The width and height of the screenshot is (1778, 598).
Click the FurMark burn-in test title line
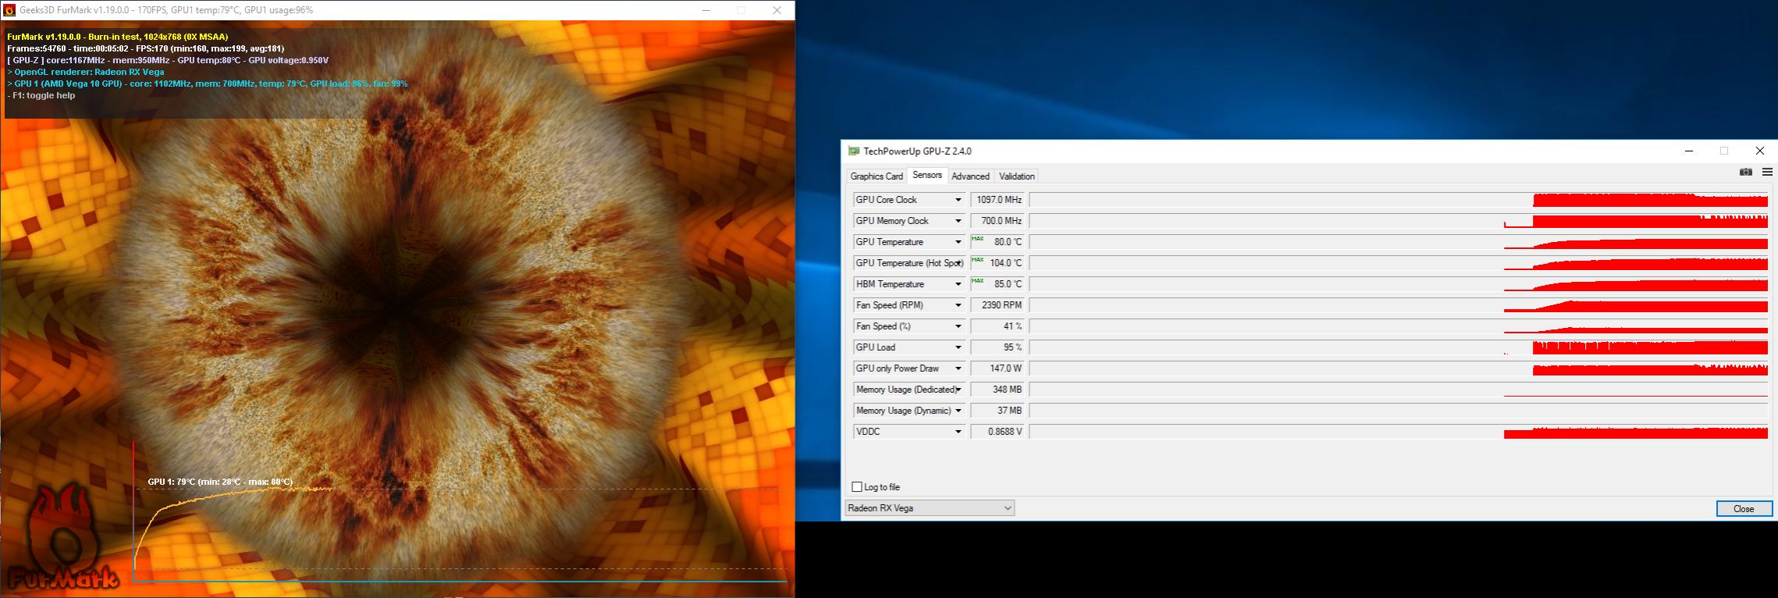coord(118,37)
